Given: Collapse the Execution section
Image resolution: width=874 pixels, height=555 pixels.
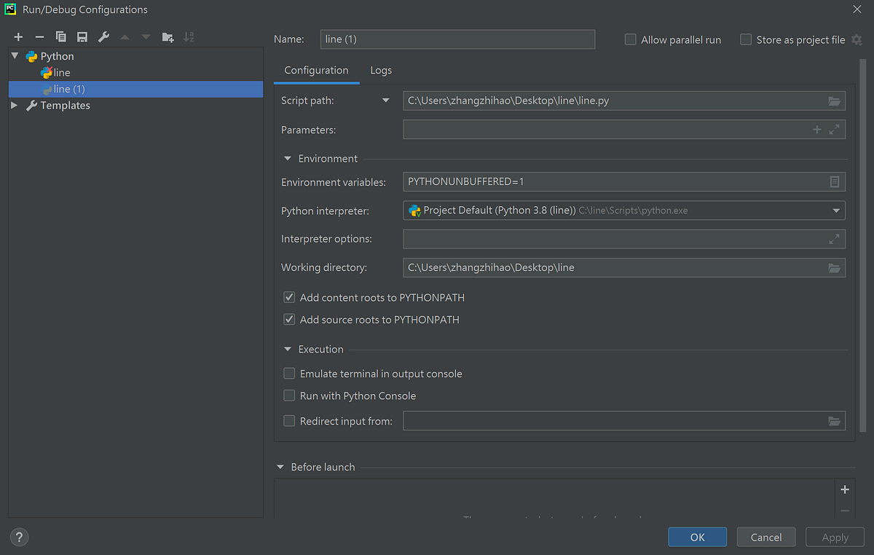Looking at the screenshot, I should (x=288, y=350).
